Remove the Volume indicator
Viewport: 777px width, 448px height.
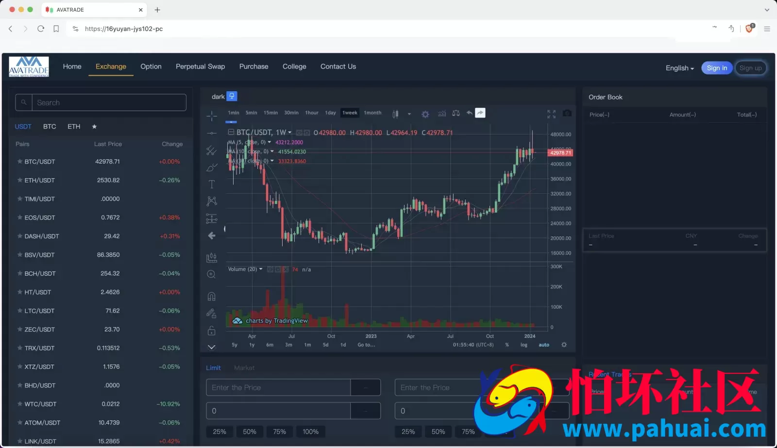286,269
